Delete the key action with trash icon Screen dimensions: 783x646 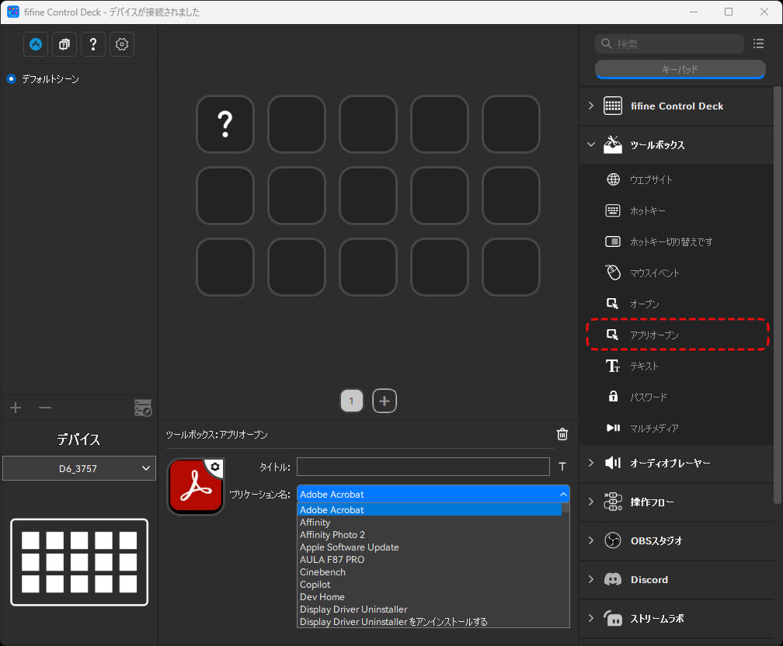[x=562, y=435]
